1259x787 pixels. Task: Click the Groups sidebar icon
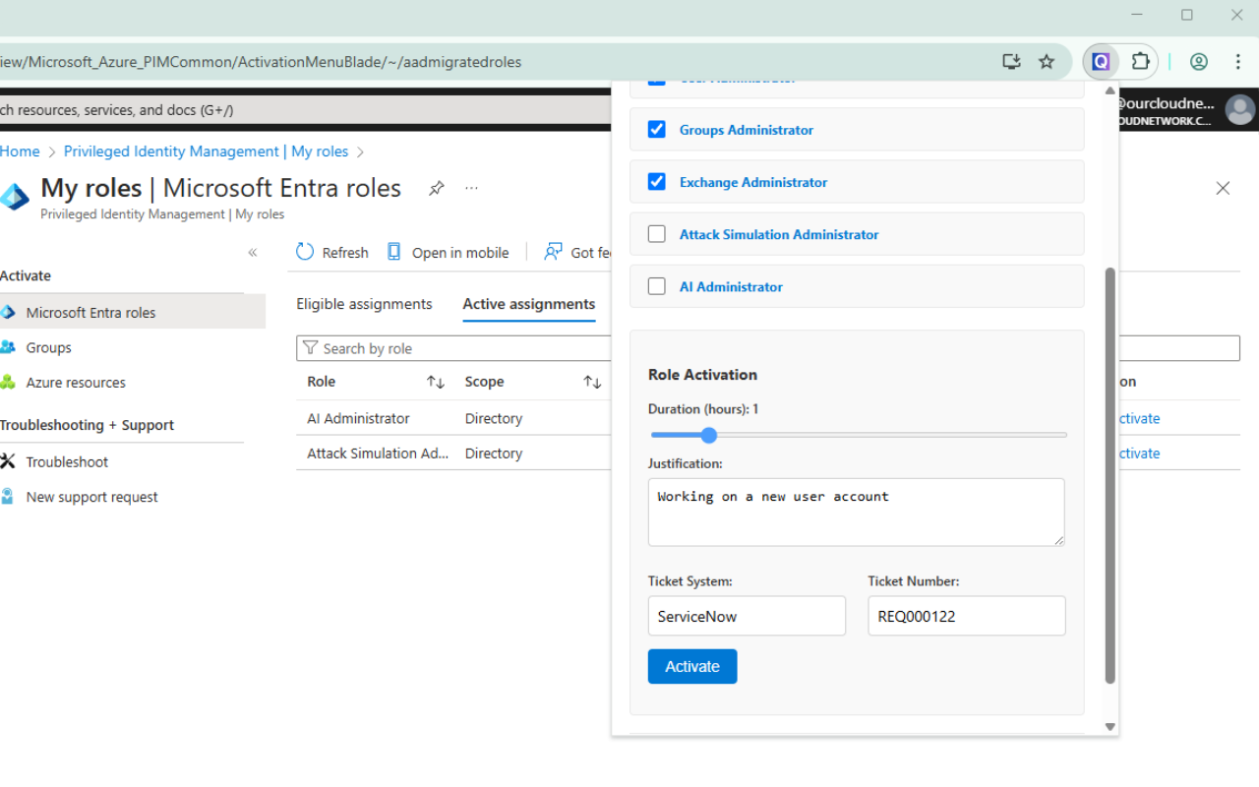[x=8, y=347]
